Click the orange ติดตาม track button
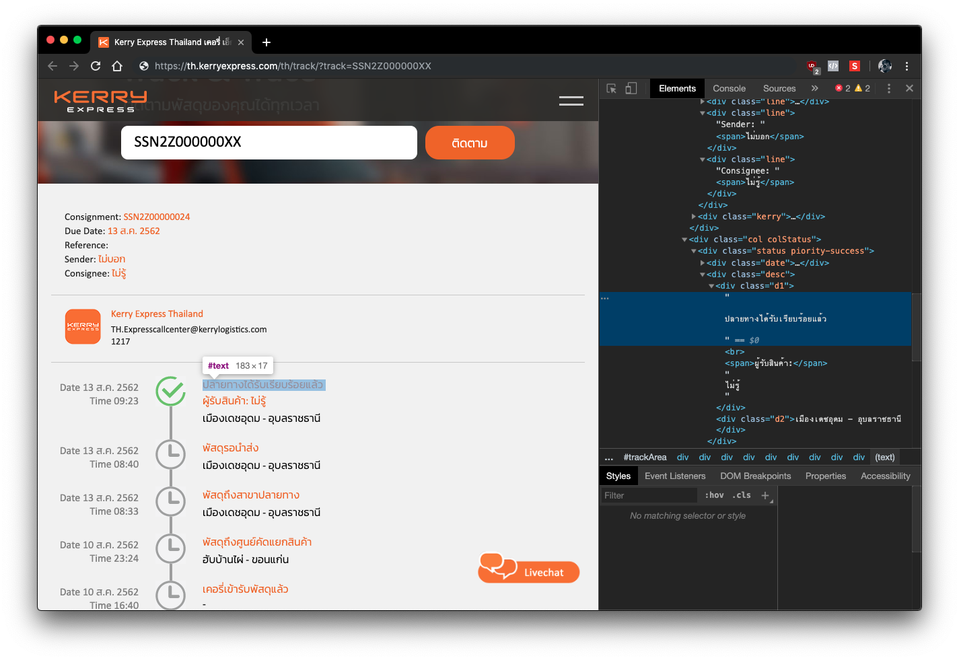The height and width of the screenshot is (660, 959). tap(470, 143)
